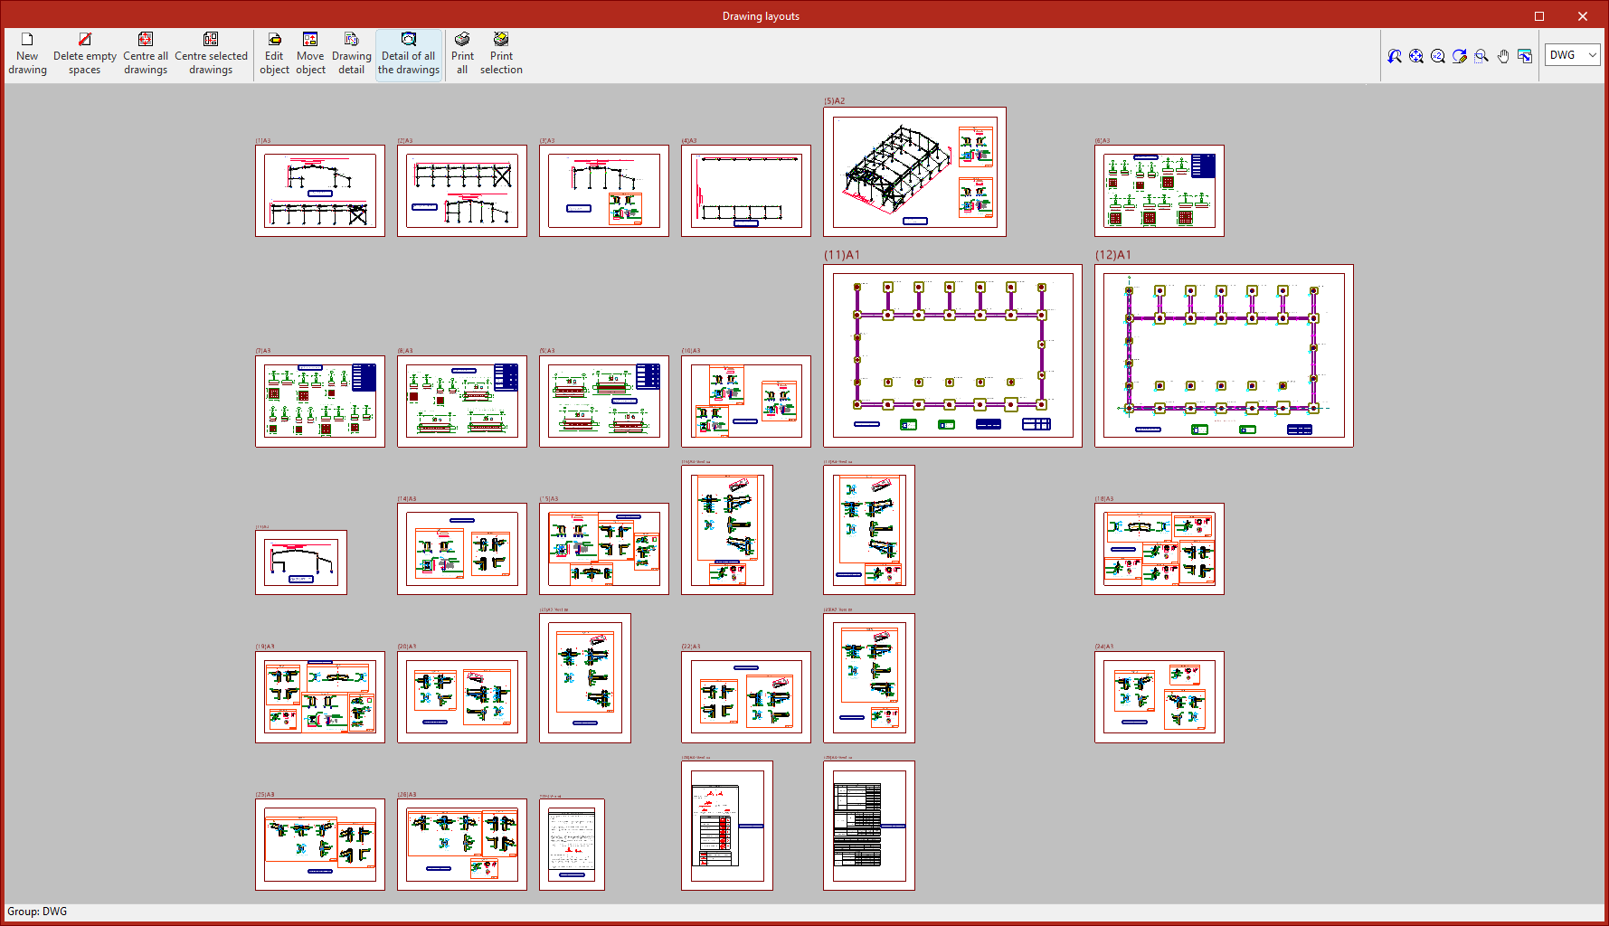This screenshot has width=1609, height=926.
Task: Select drawing sheet (24)A3 thumbnail
Action: 1159,697
